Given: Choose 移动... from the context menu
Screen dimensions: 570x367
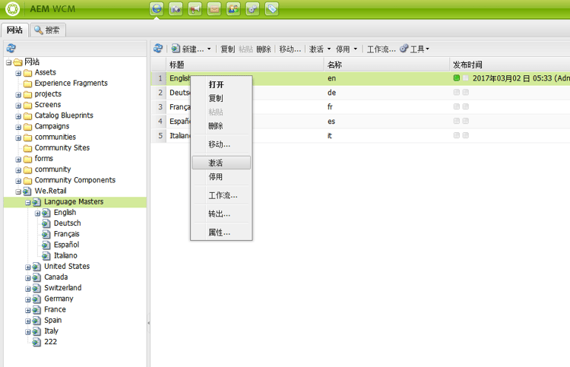Looking at the screenshot, I should pos(221,144).
